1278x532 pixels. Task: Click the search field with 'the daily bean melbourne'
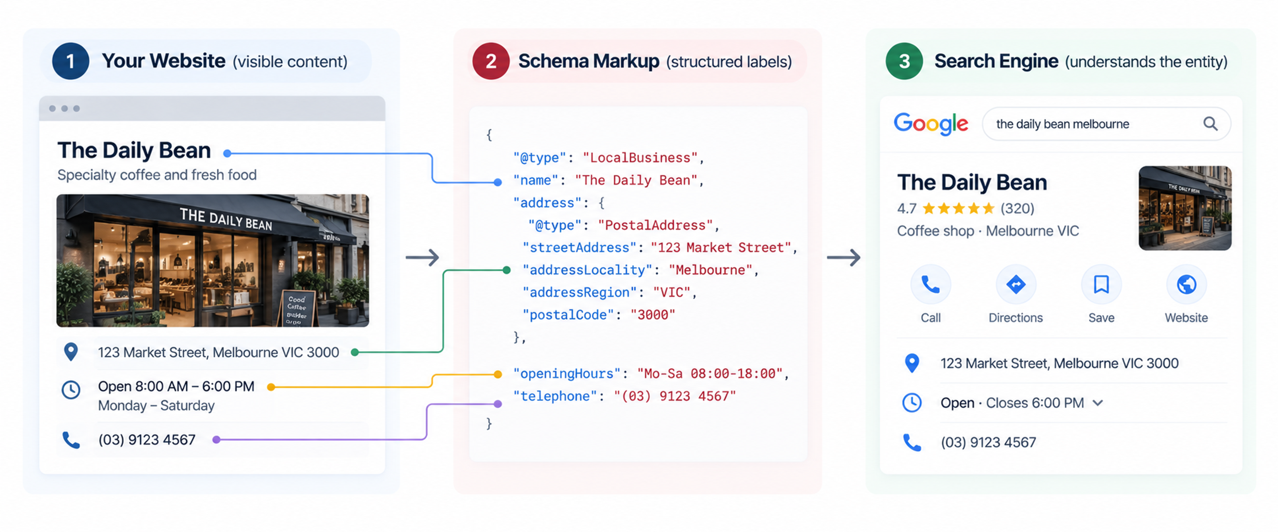(x=1106, y=123)
